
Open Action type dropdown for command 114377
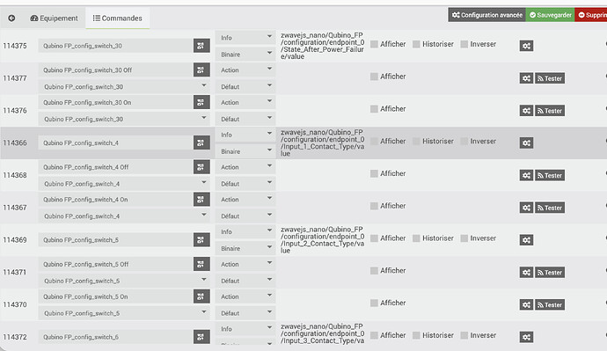tap(245, 70)
